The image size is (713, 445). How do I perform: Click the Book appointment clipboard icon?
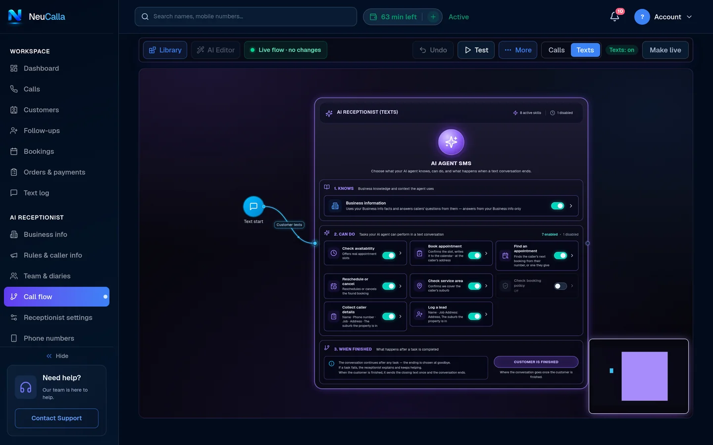point(419,253)
